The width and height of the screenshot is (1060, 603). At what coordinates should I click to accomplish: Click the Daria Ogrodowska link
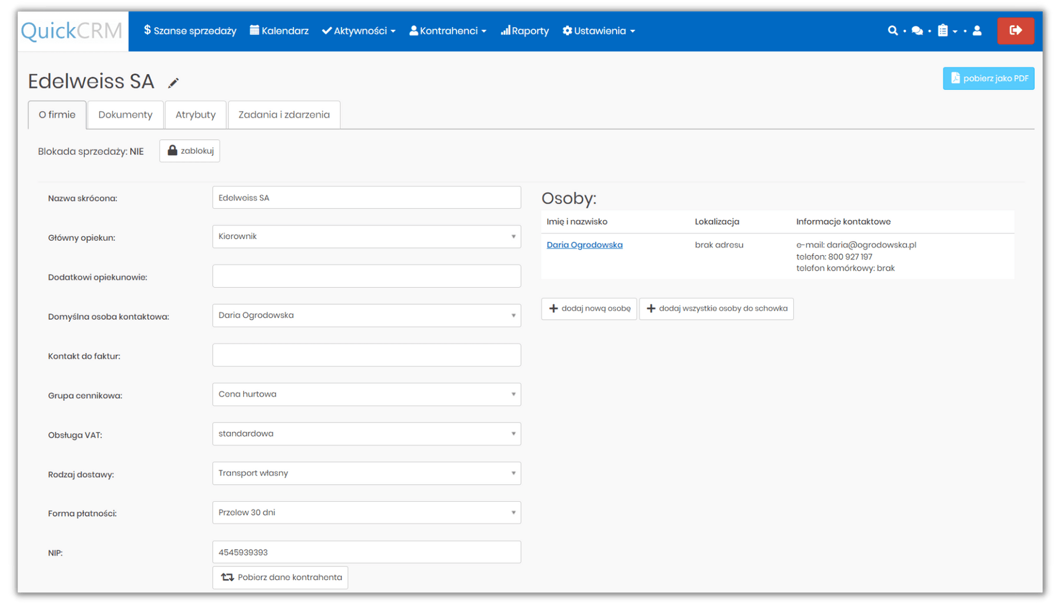point(584,245)
